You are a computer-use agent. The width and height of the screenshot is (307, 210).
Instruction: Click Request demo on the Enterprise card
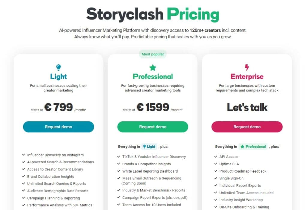(x=247, y=127)
